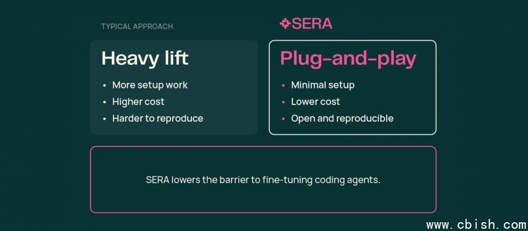The width and height of the screenshot is (528, 231).
Task: Select the Higher cost item
Action: point(138,102)
